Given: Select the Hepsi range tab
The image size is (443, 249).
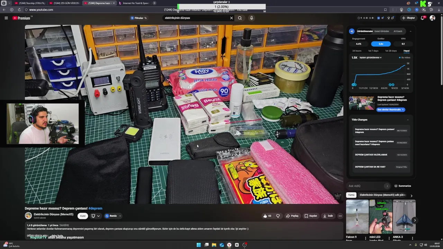Looking at the screenshot, I should (406, 51).
